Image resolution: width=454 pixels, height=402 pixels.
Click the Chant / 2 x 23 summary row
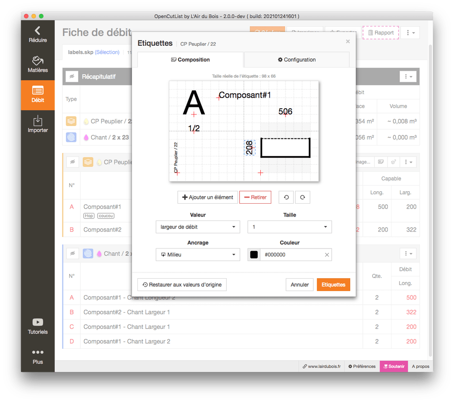pyautogui.click(x=241, y=137)
